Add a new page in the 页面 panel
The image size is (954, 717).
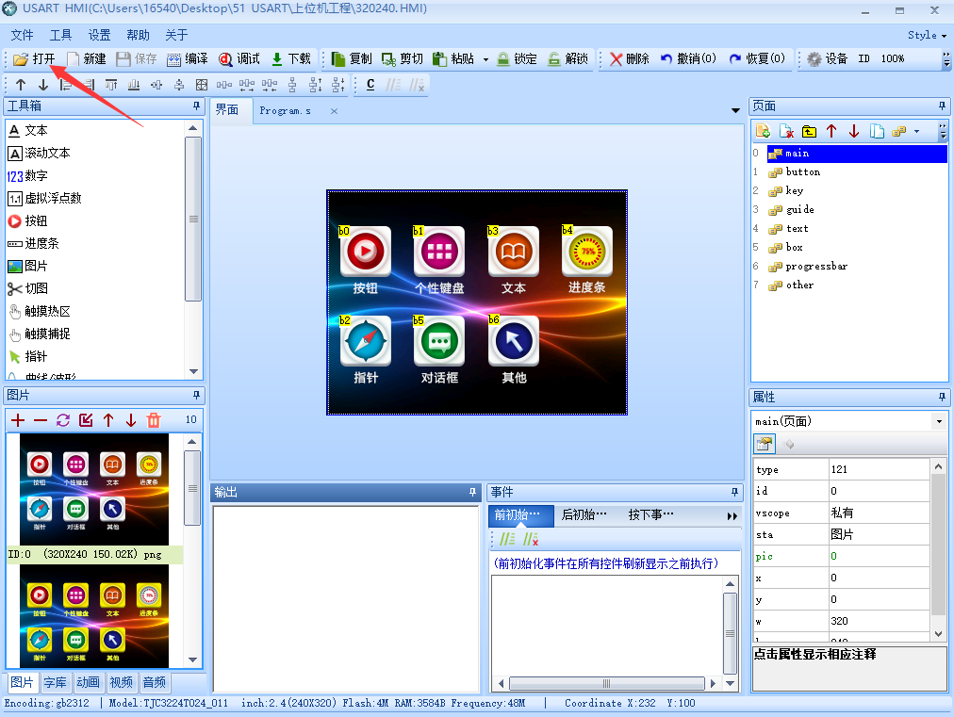coord(763,131)
